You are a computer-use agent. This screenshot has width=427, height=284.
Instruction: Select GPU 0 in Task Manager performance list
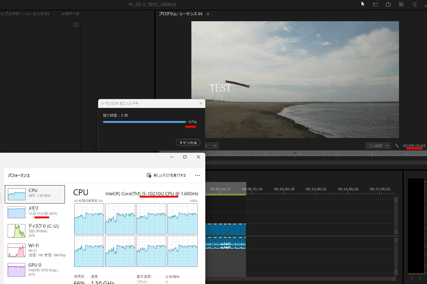point(35,270)
